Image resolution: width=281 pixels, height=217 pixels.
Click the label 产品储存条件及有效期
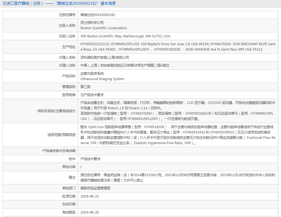(59, 151)
